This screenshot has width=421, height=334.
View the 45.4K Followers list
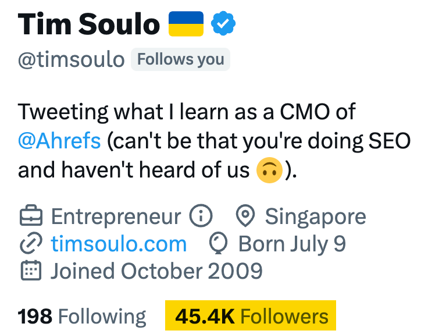(252, 317)
